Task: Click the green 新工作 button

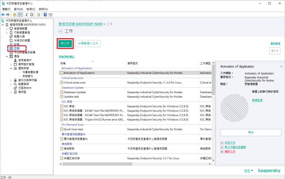Action: click(65, 44)
